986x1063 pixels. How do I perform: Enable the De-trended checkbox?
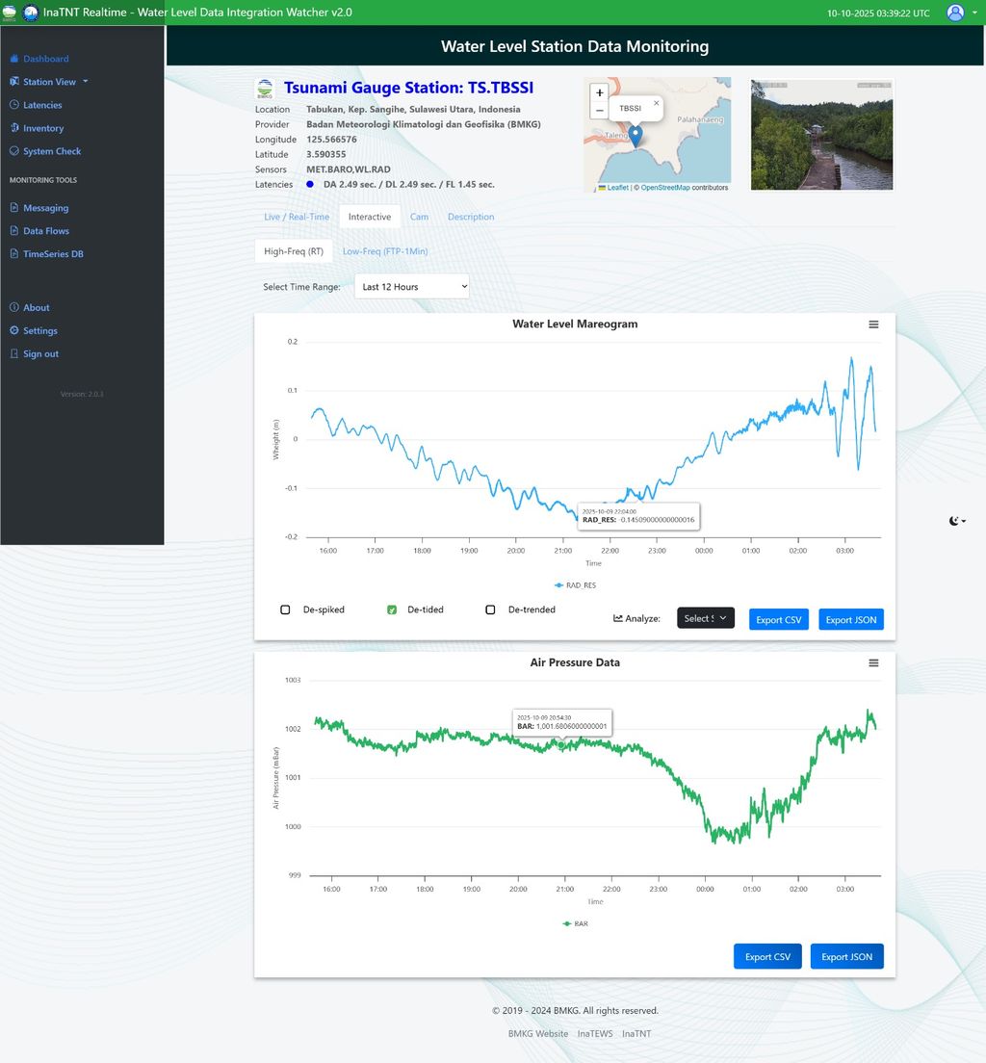490,609
